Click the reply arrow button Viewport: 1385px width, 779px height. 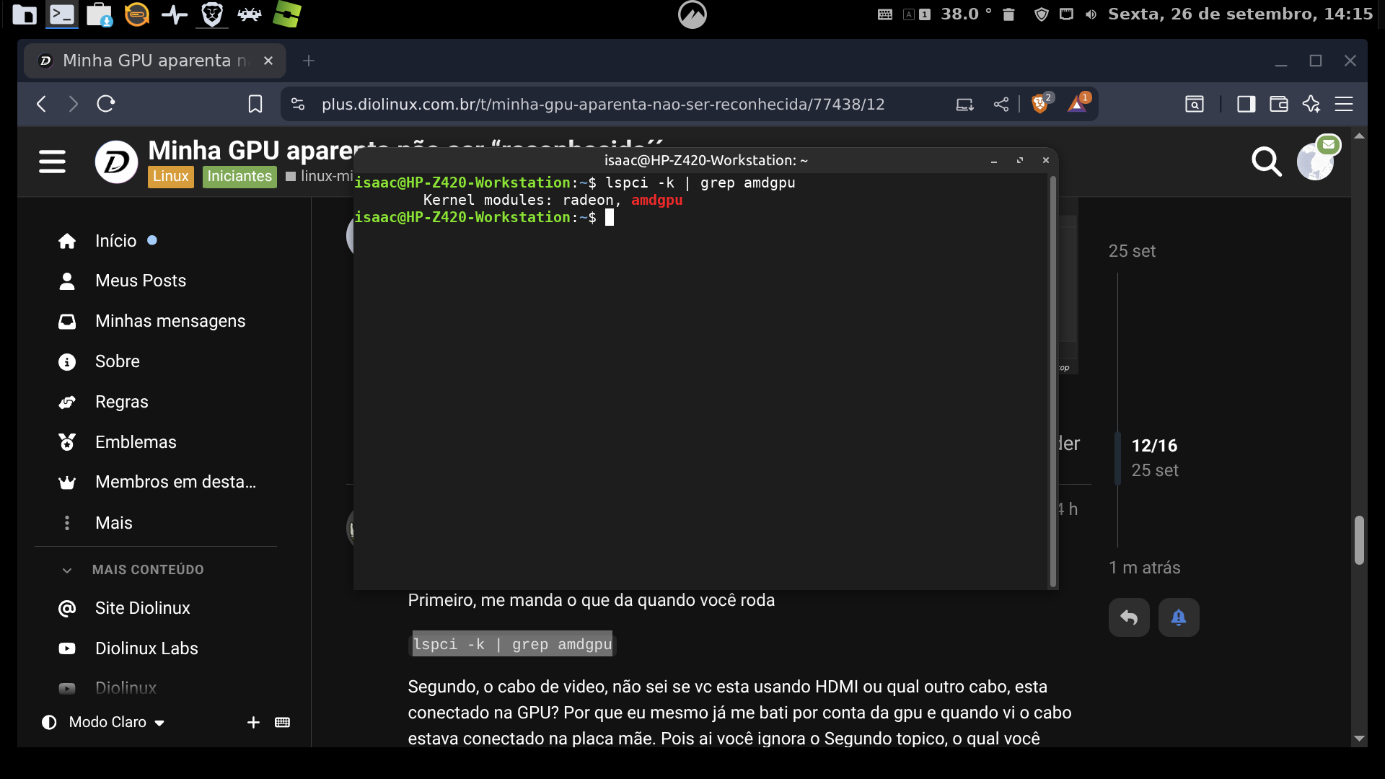(1129, 617)
